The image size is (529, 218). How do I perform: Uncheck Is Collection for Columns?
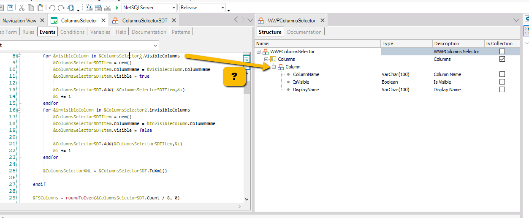tap(502, 59)
